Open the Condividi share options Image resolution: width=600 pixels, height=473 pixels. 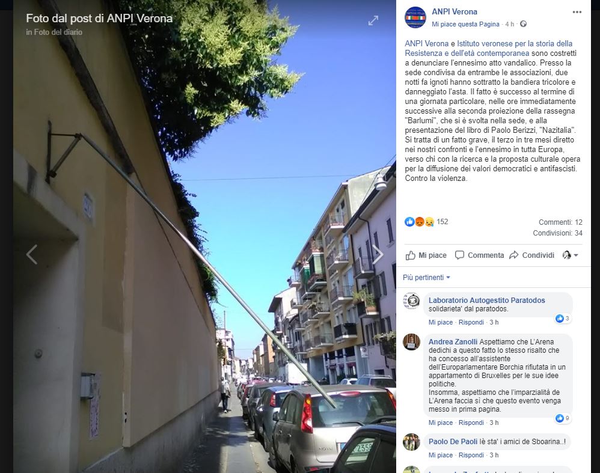pos(532,255)
